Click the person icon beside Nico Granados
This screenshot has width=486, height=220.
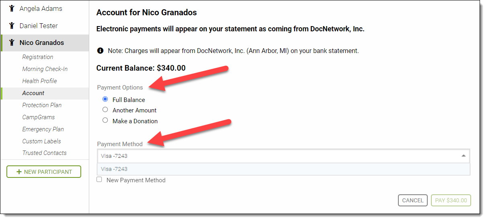pyautogui.click(x=12, y=43)
